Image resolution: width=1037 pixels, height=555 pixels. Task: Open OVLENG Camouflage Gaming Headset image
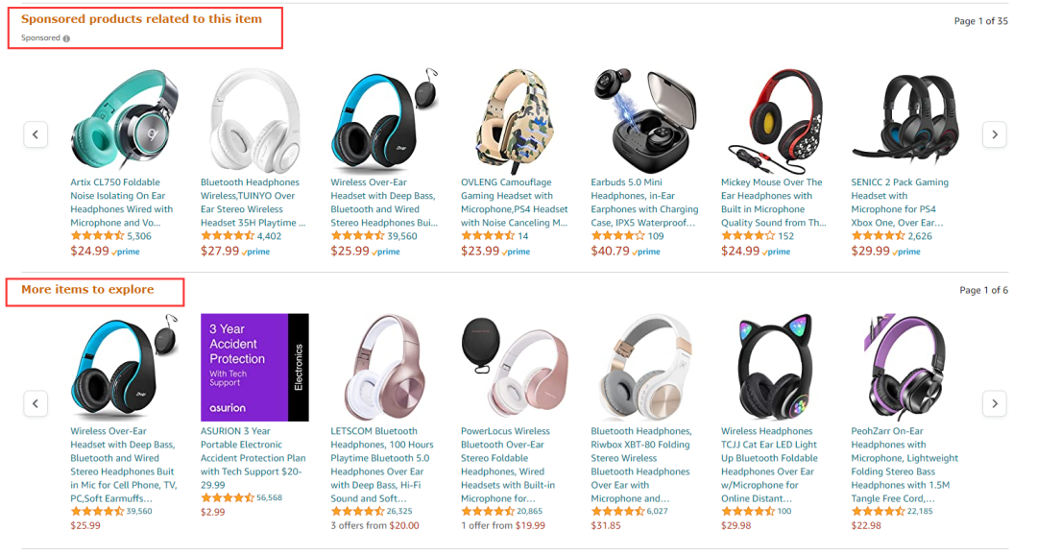pyautogui.click(x=515, y=119)
